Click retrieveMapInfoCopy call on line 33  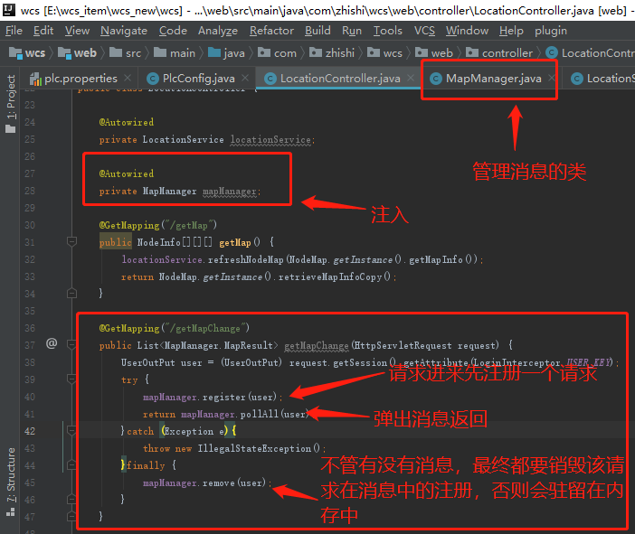330,276
